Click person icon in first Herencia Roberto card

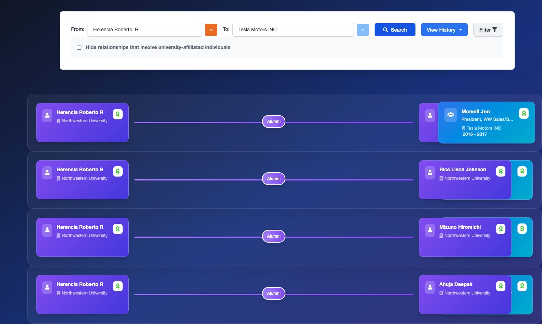pos(47,115)
